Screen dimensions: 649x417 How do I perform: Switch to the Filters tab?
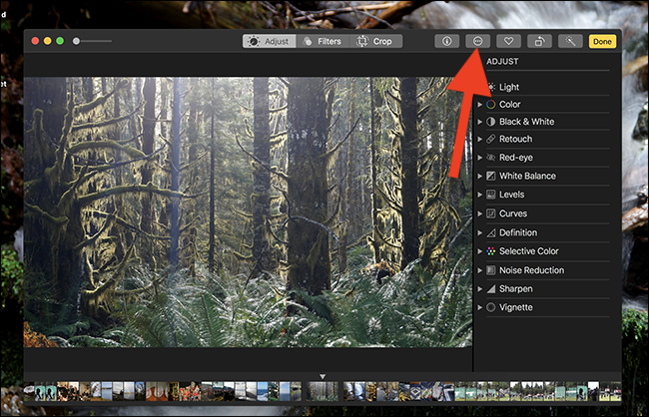coord(323,41)
